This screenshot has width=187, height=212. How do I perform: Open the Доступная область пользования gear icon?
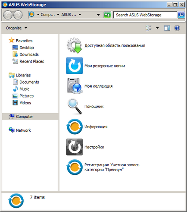coord(75,45)
